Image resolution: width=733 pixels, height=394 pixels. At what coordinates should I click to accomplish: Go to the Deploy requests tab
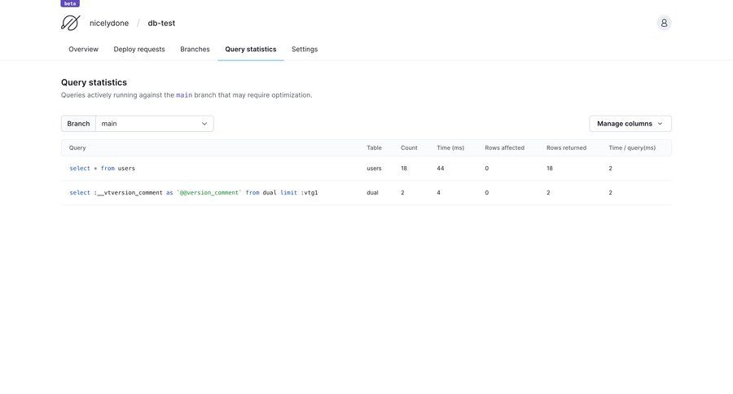[139, 49]
